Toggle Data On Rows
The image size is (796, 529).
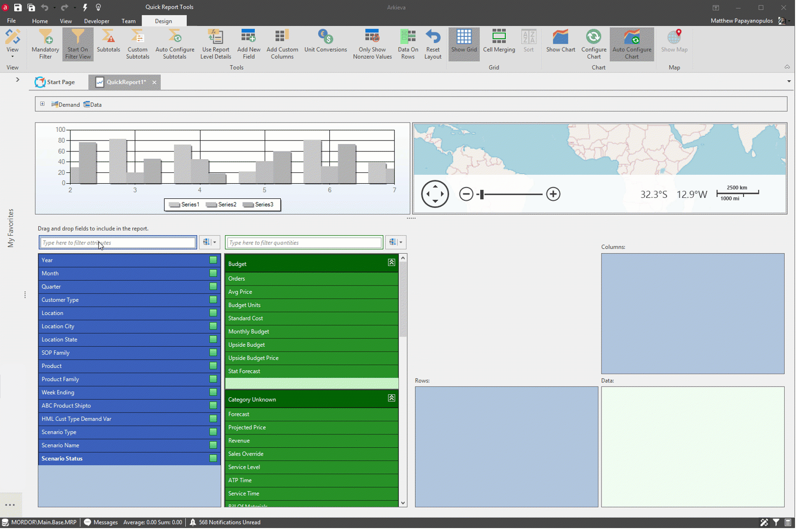click(x=407, y=44)
